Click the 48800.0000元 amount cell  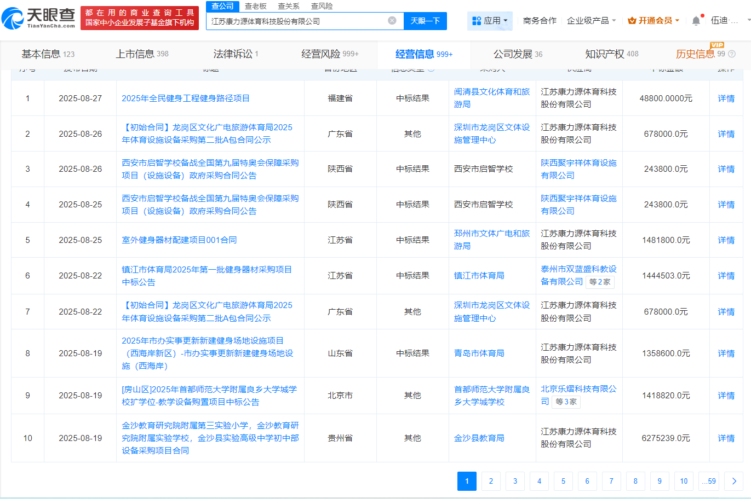[x=666, y=98]
